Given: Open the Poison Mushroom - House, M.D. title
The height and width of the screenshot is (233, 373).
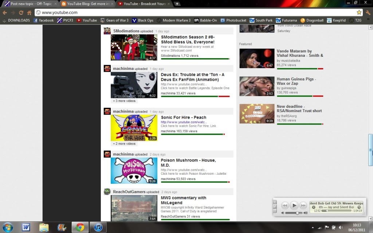Looking at the screenshot, I should (188, 163).
